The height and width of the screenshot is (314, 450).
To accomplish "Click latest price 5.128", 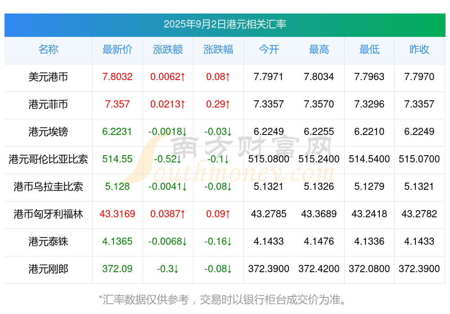I will point(117,187).
